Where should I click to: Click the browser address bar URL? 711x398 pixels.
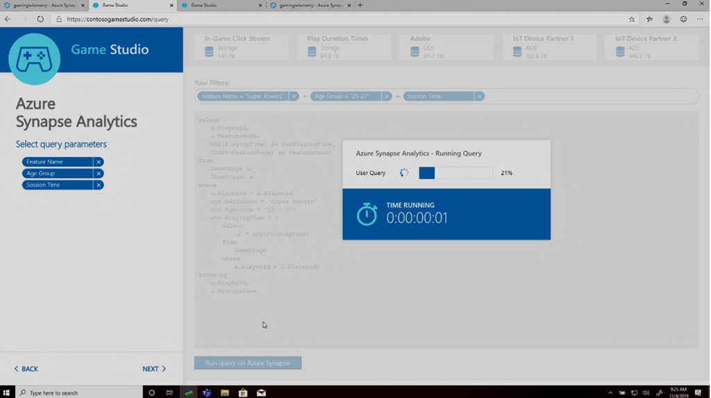[x=118, y=19]
